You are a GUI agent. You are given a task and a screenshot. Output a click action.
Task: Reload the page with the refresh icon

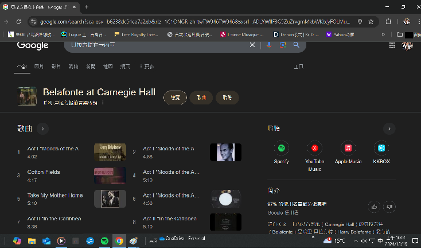tap(18, 22)
